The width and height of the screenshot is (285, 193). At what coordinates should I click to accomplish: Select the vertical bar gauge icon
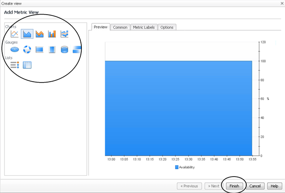coord(52,49)
